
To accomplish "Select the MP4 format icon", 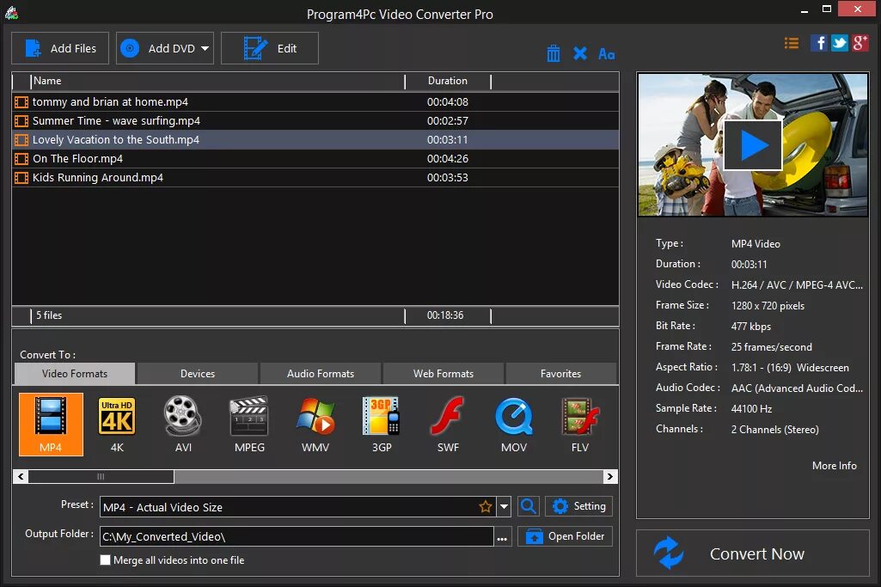I will 51,424.
